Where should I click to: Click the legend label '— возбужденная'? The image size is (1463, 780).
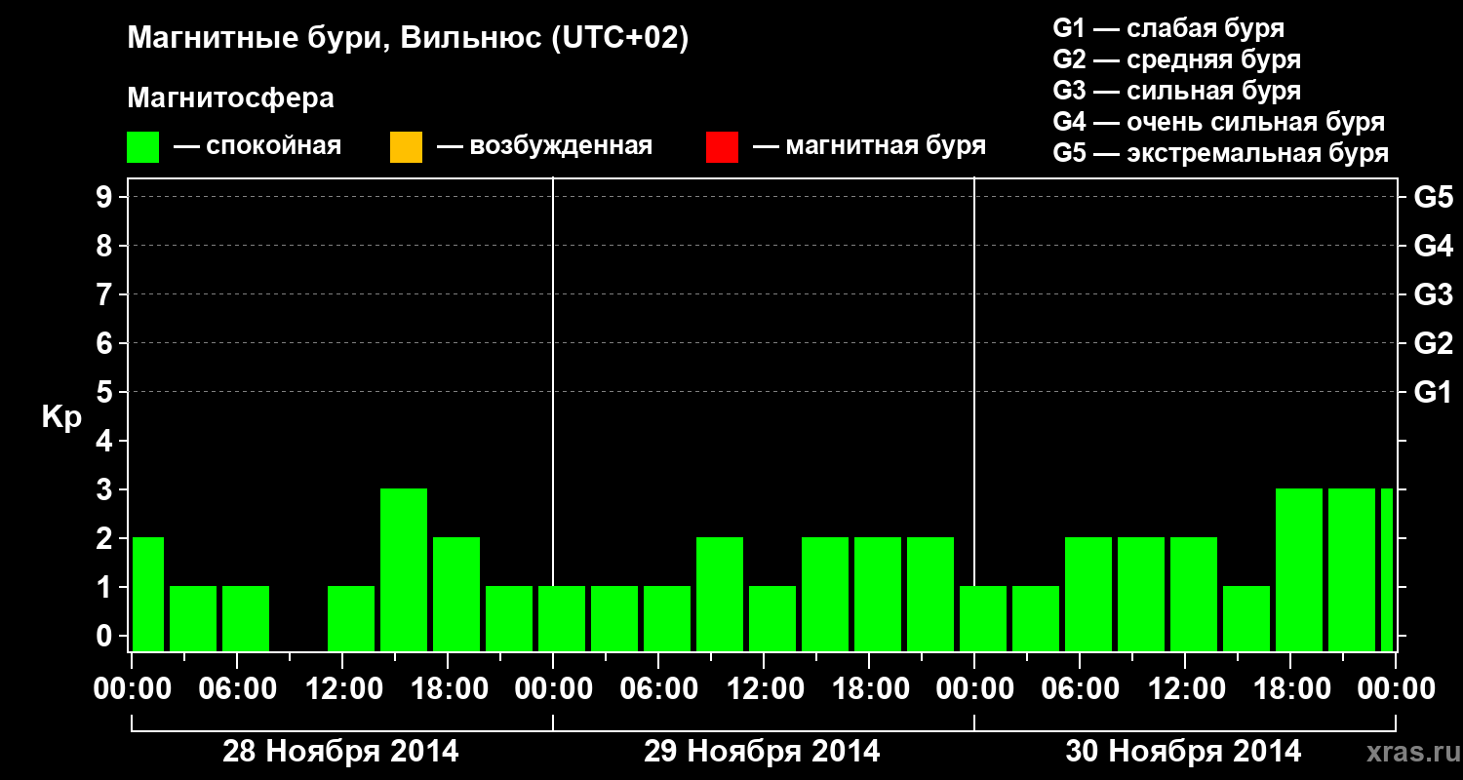[544, 146]
